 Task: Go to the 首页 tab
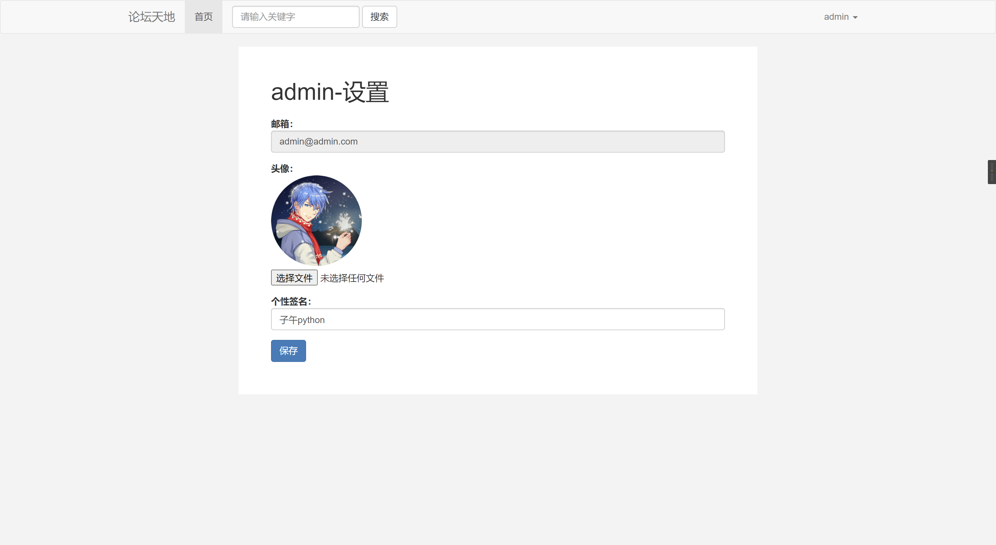203,17
